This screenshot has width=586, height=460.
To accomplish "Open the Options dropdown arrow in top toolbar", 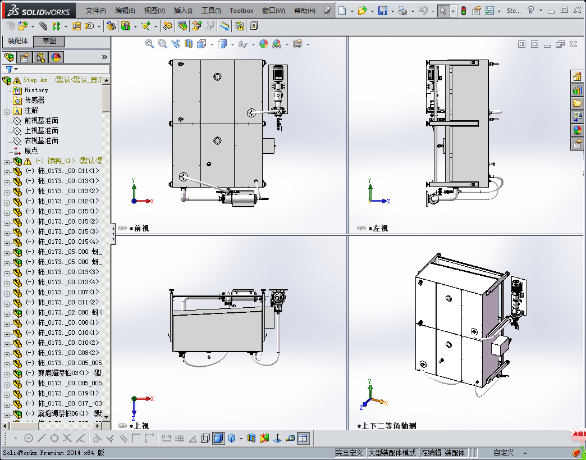I will [x=499, y=11].
